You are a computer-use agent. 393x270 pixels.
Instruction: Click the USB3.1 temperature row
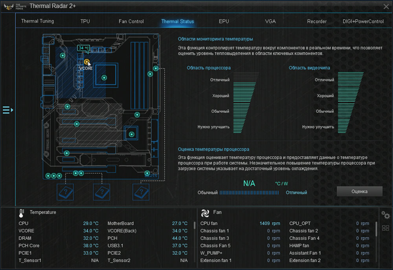point(147,246)
